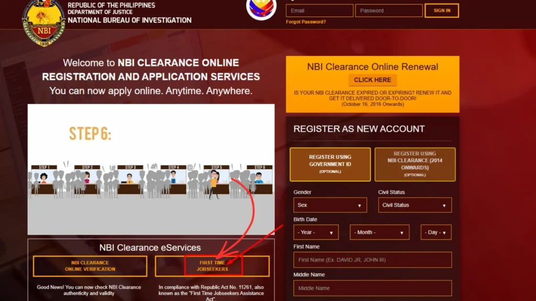Viewport: 536px width, 301px height.
Task: Expand the birth Year dropdown
Action: click(316, 233)
